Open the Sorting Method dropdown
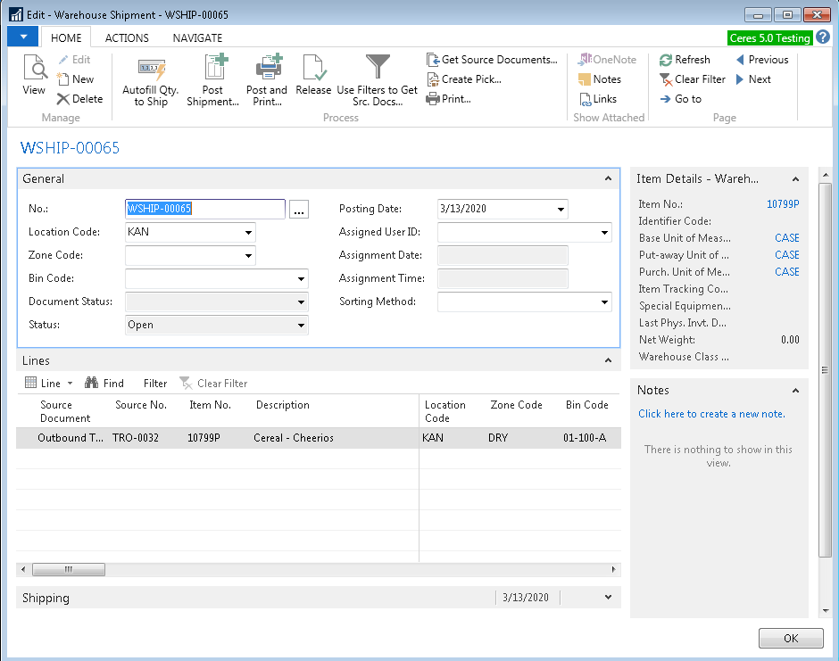This screenshot has width=839, height=661. (x=604, y=302)
